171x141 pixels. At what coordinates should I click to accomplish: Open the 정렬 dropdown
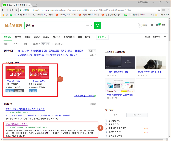tap(6, 44)
